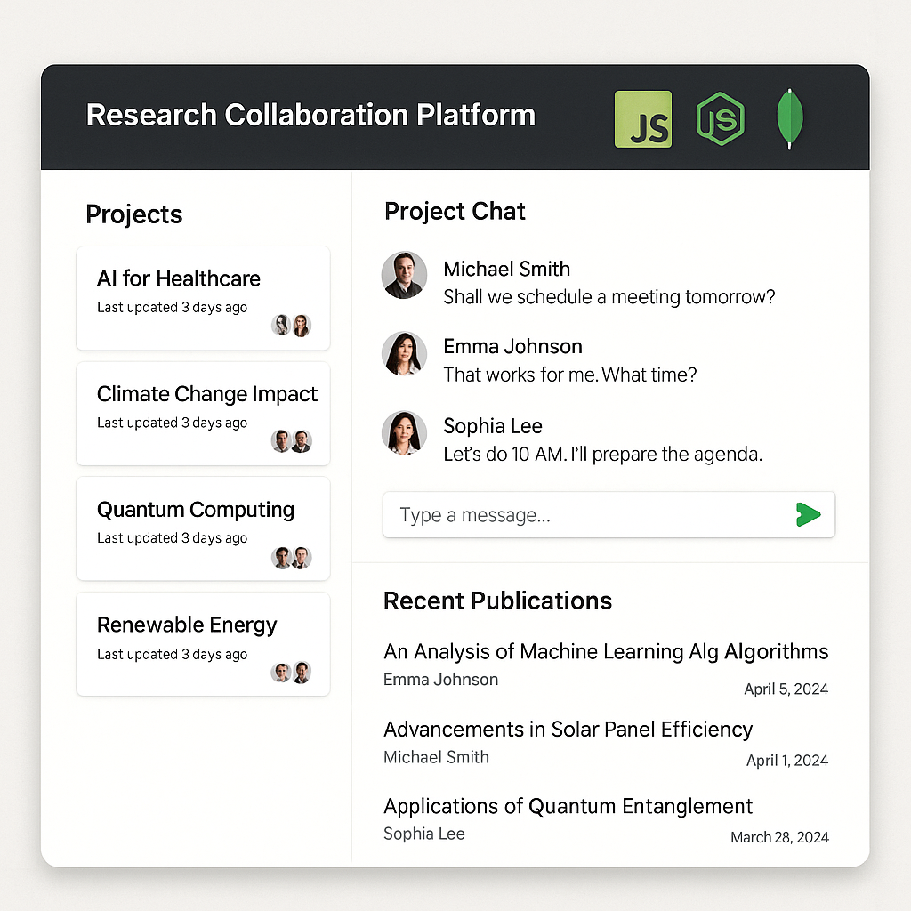Open Applications of Quantum Entanglement
Screen dimensions: 911x911
[x=568, y=806]
